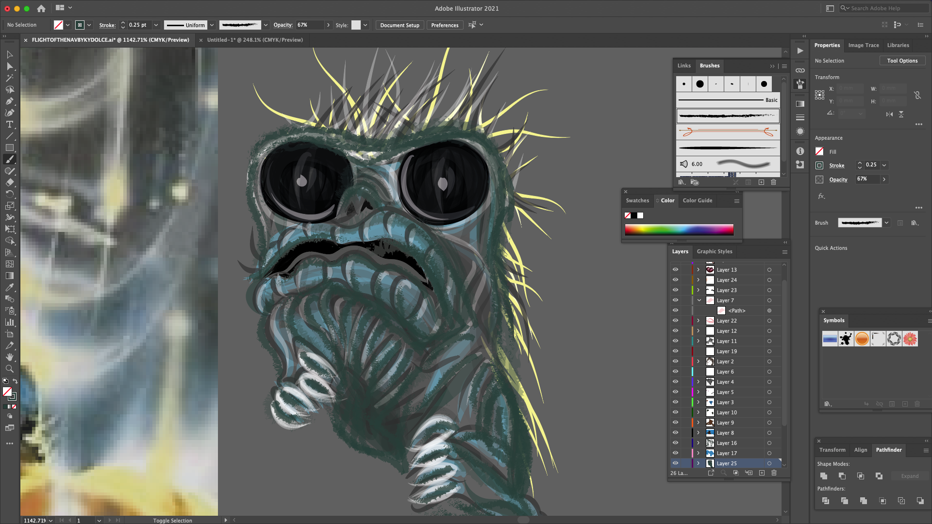Open Brush dropdown in Properties panel
Viewport: 932px width, 524px height.
point(886,223)
